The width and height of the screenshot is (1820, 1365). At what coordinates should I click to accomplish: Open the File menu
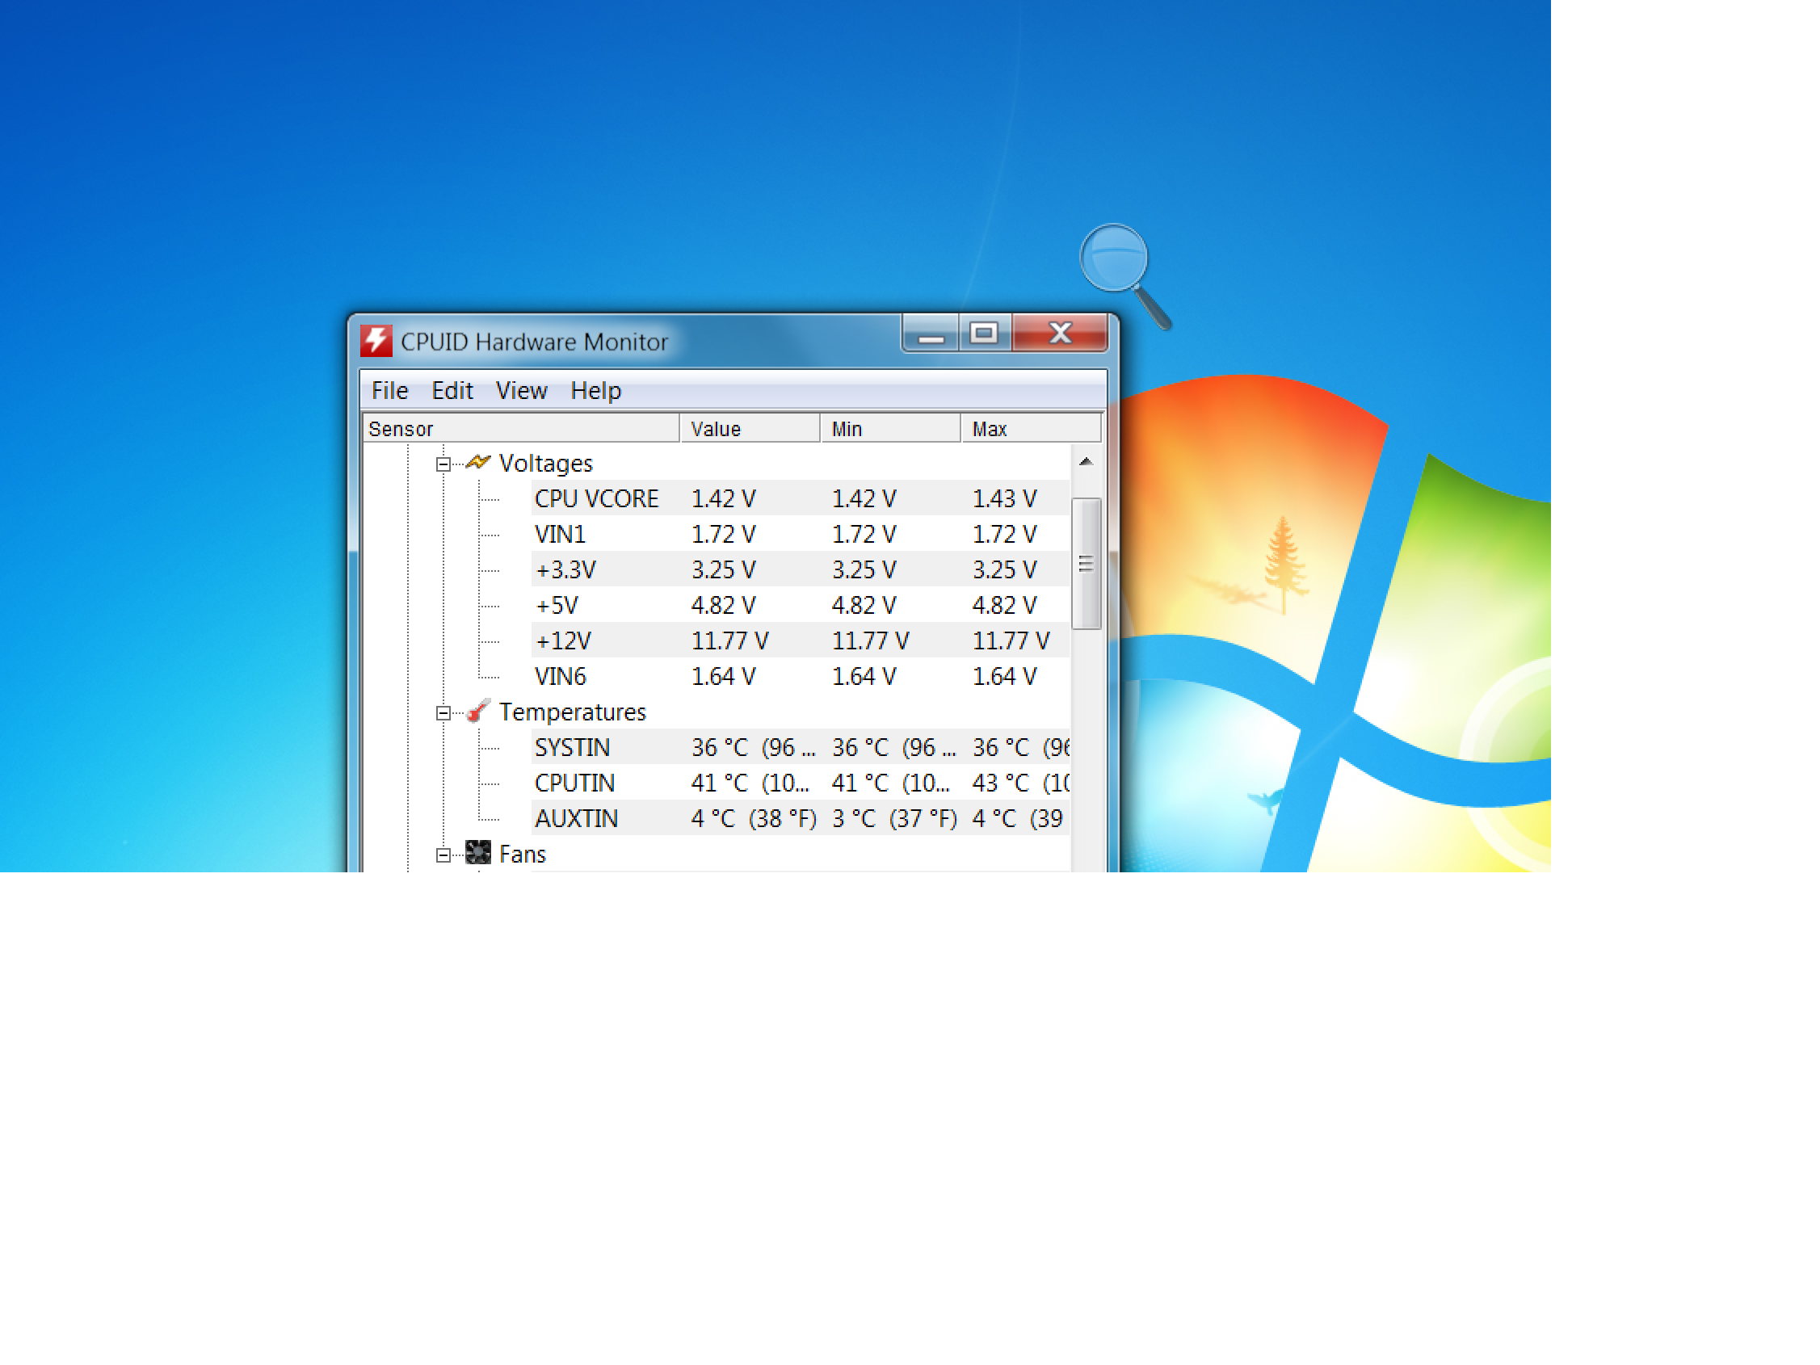point(389,390)
